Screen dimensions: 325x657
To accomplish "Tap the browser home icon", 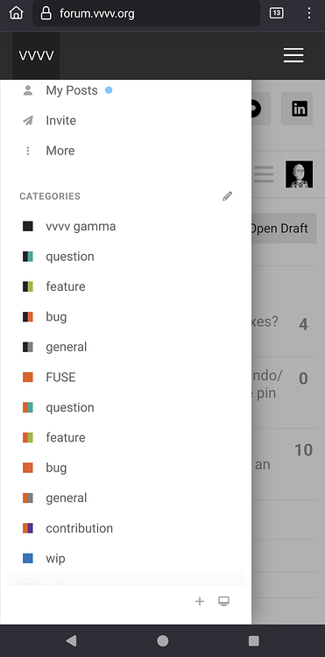I will point(17,13).
